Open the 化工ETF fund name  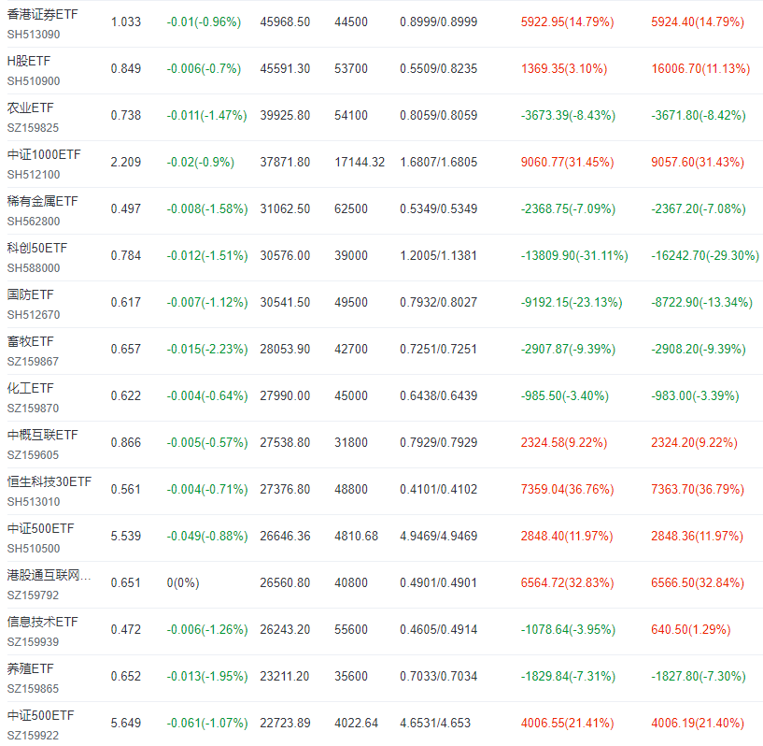point(30,389)
